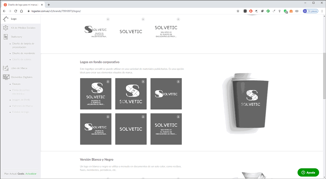This screenshot has height=179, width=326.
Task: Click the Stationery document icon
Action: pos(6,37)
